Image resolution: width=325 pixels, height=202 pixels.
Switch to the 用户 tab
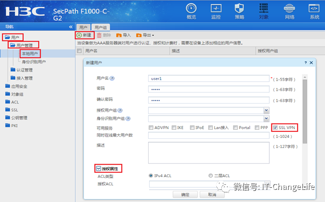click(83, 27)
